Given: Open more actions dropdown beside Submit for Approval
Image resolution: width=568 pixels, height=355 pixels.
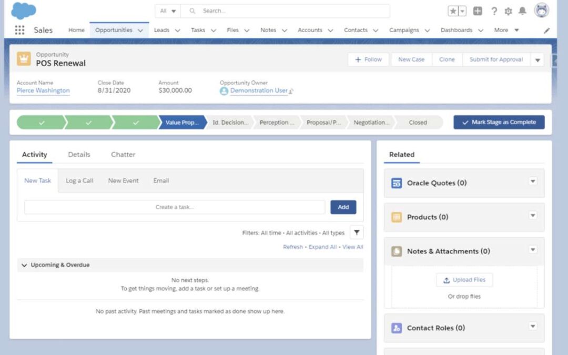Looking at the screenshot, I should (x=537, y=60).
